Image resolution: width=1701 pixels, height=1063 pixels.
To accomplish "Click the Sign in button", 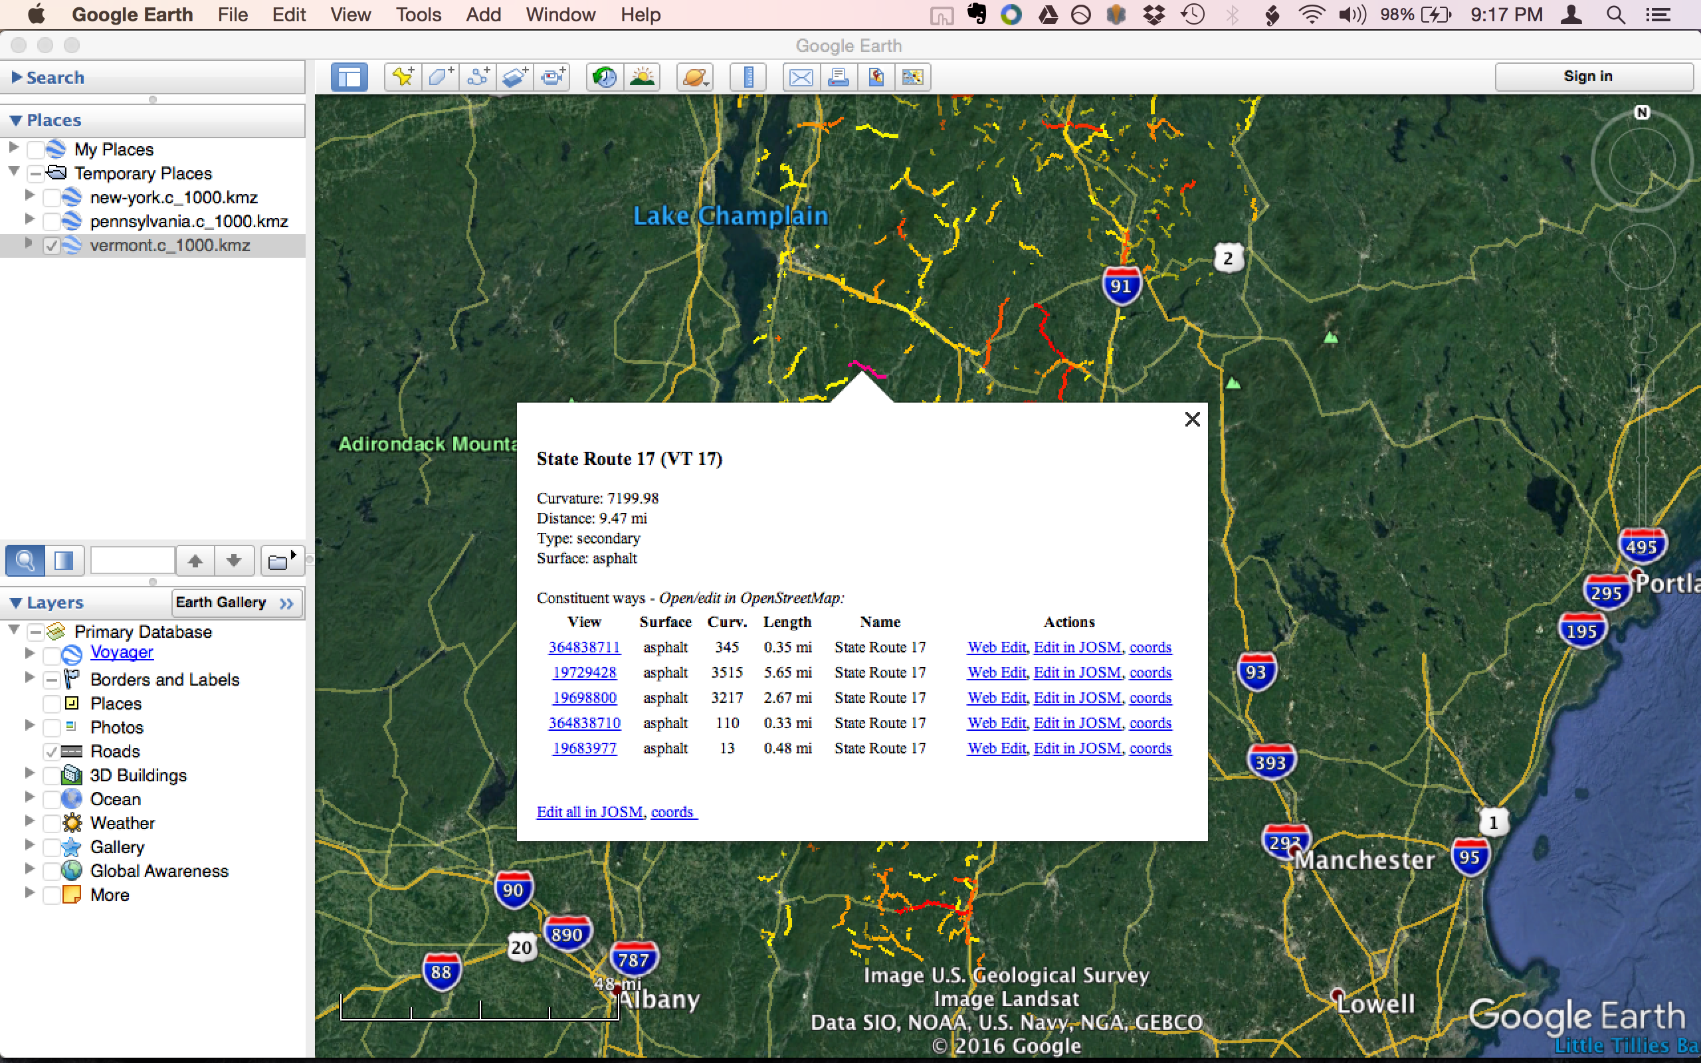I will [x=1589, y=76].
